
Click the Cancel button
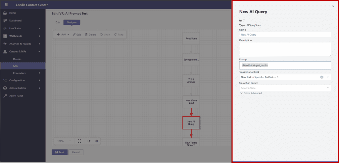pos(76,152)
